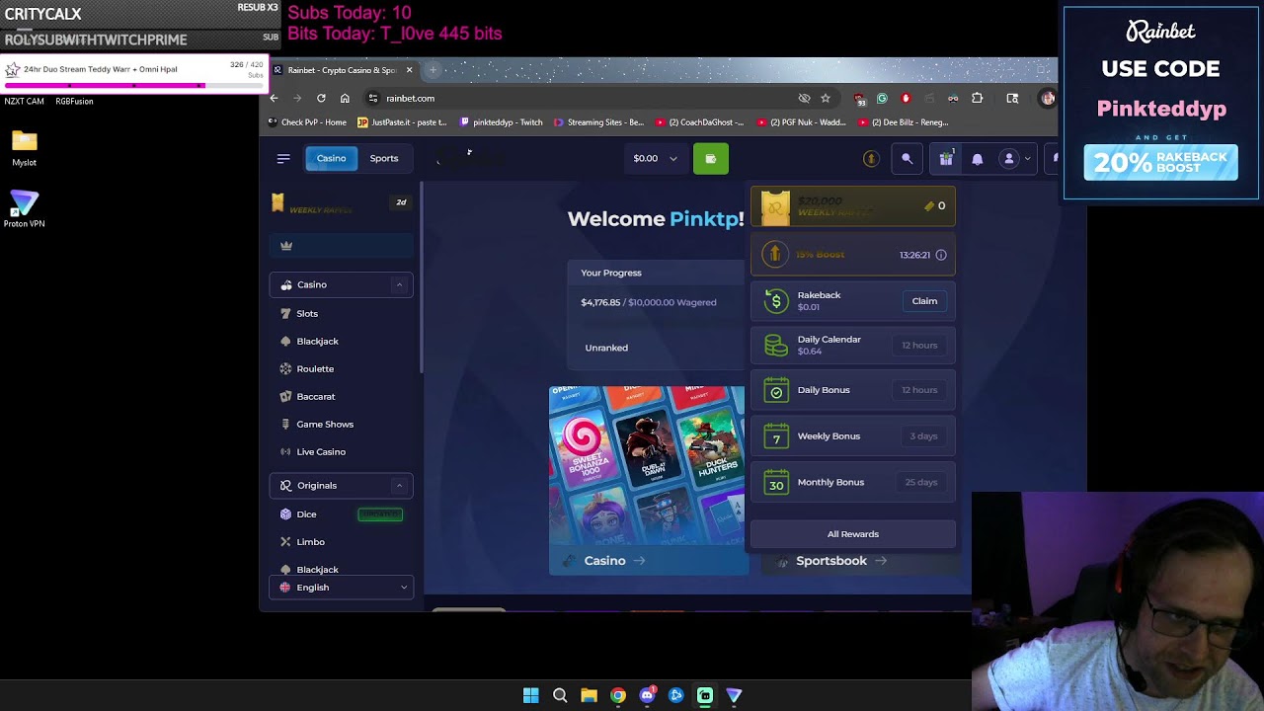Viewport: 1264px width, 711px height.
Task: Click the $4,176.85 wagered progress text
Action: click(649, 302)
